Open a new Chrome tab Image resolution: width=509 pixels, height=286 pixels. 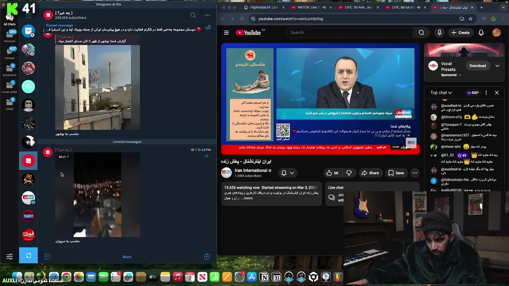(482, 8)
